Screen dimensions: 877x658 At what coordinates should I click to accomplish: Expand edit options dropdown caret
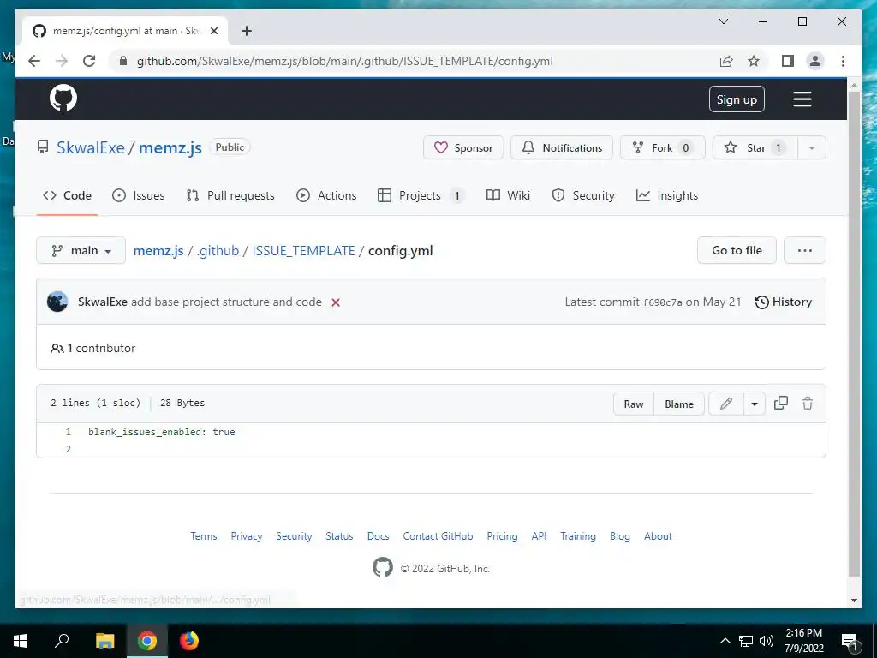[x=754, y=404]
